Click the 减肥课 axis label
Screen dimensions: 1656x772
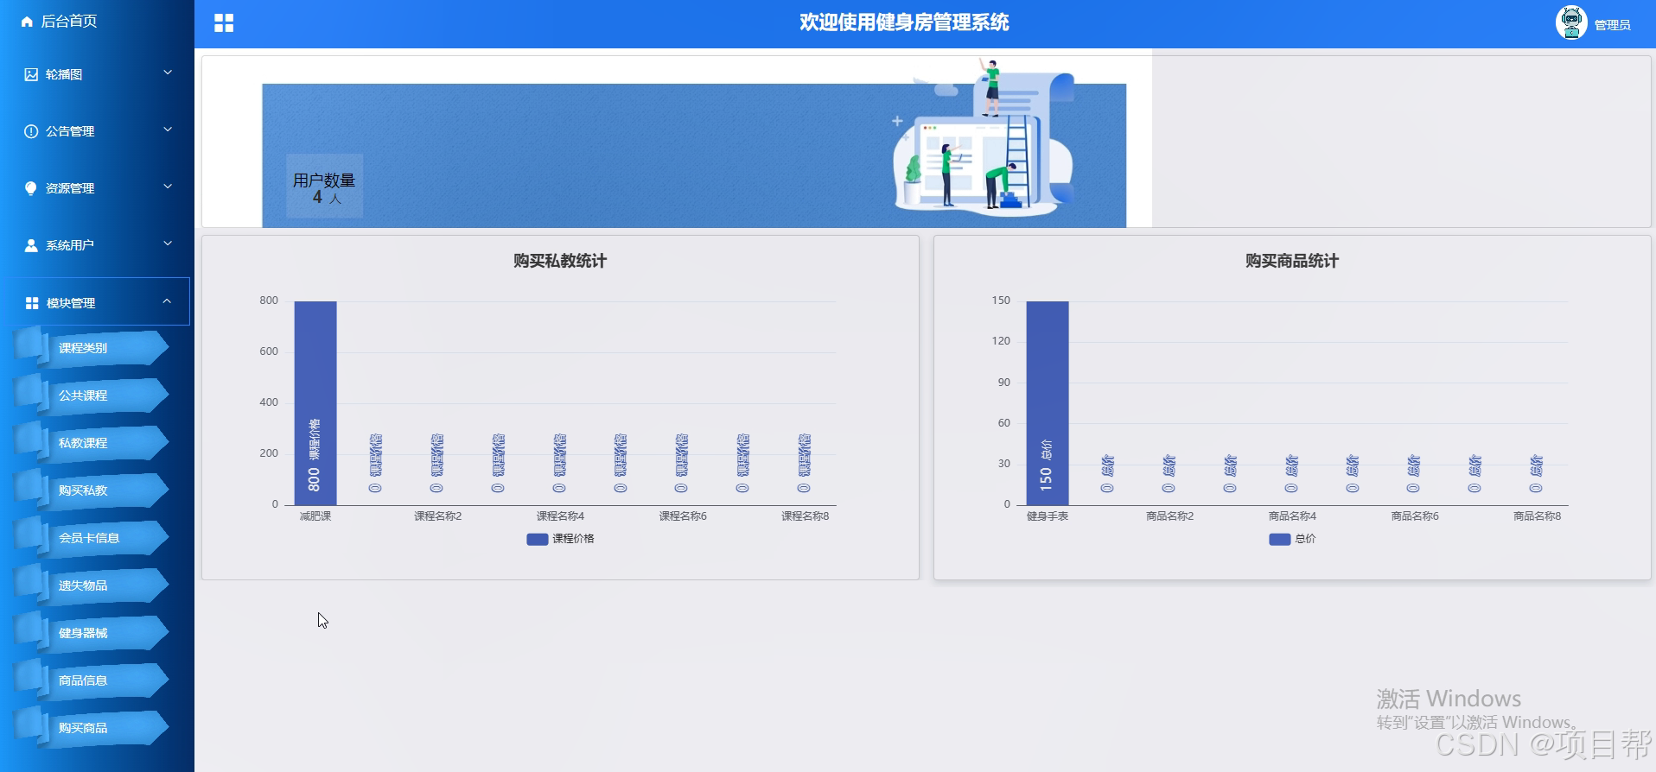[315, 516]
